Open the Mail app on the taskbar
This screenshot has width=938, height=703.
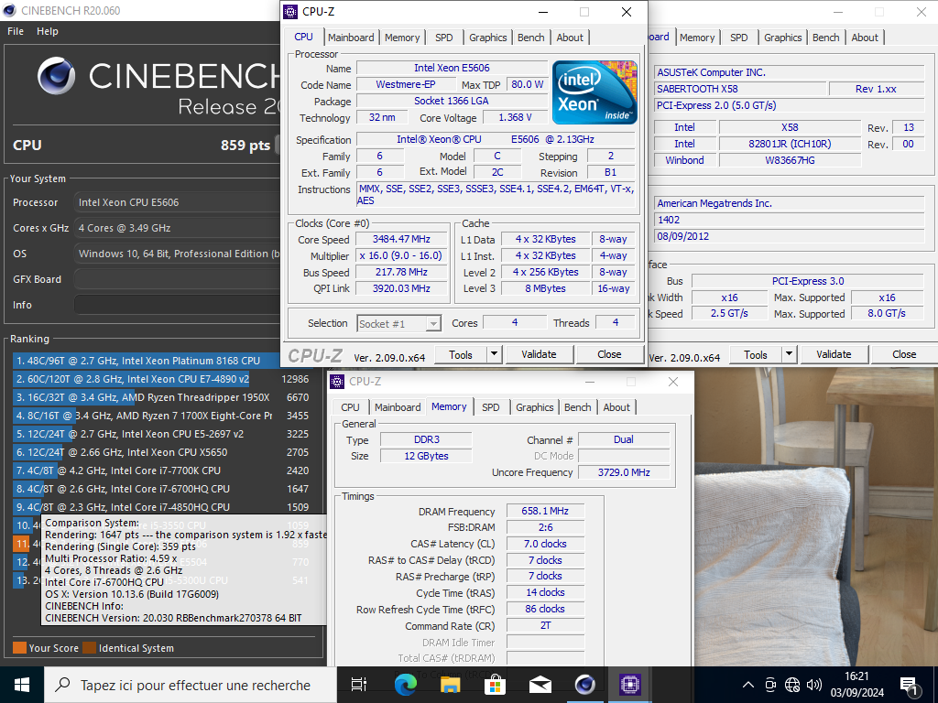(x=540, y=685)
